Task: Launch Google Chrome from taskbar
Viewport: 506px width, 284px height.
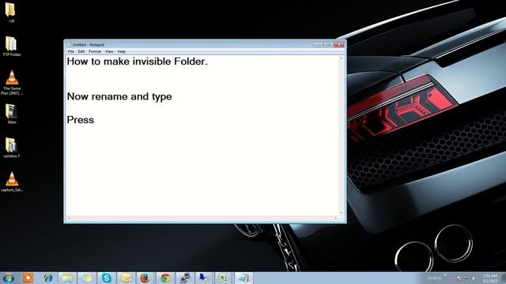Action: click(x=165, y=278)
